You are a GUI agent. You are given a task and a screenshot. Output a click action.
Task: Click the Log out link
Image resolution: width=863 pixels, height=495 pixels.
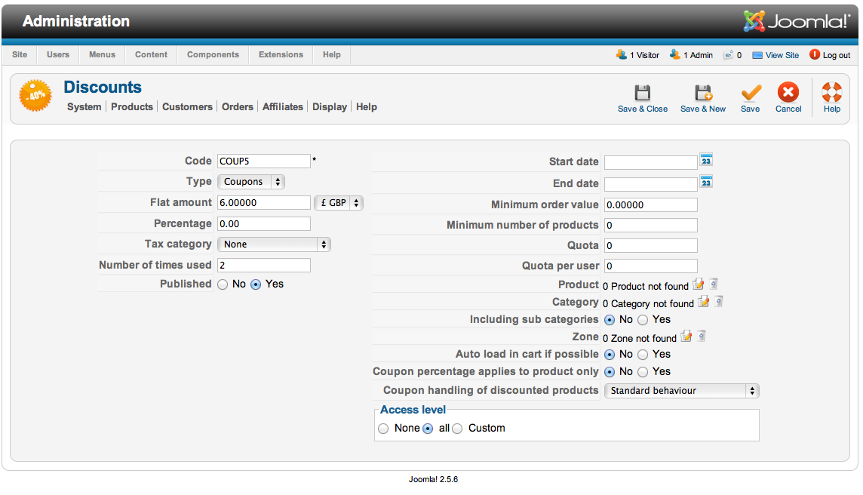coord(836,55)
